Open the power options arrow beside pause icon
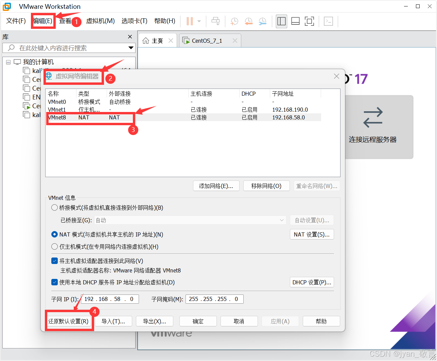The width and height of the screenshot is (437, 361). coord(199,21)
